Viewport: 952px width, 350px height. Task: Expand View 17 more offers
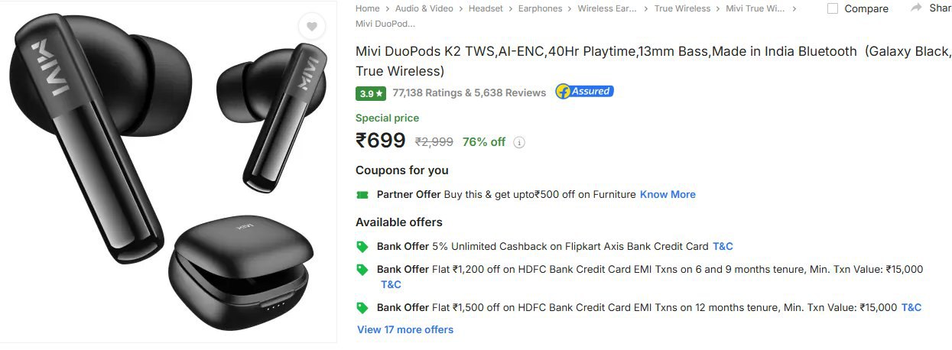click(405, 330)
